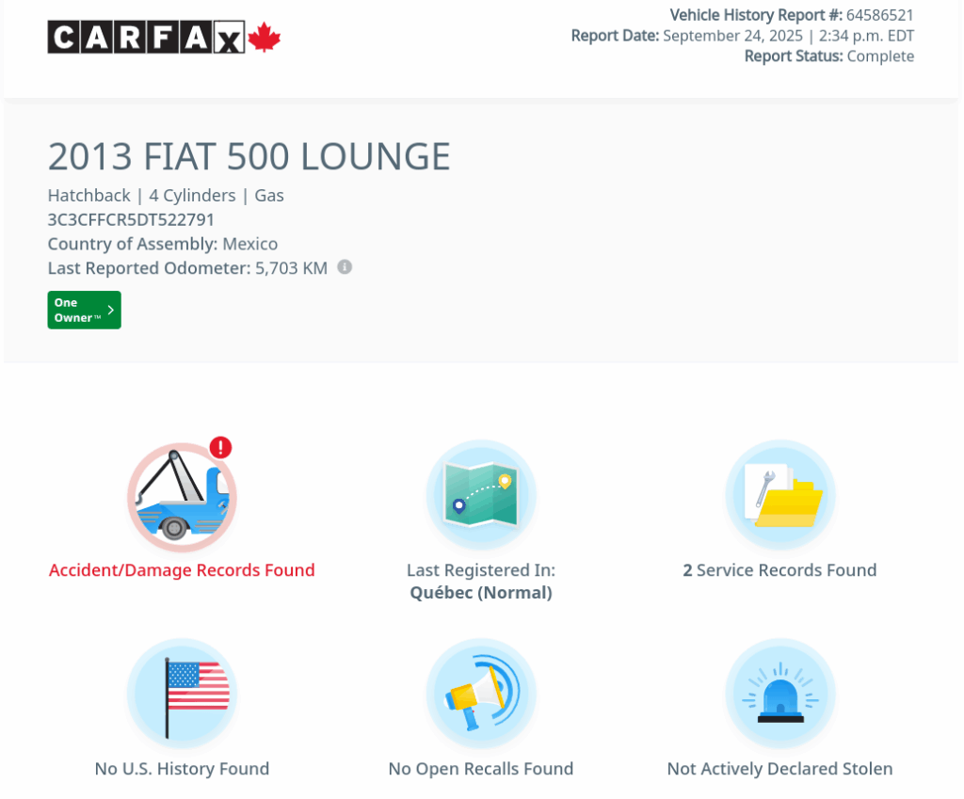Open Accident/Damage Records Found link
Viewport: 964px width, 799px height.
(182, 570)
